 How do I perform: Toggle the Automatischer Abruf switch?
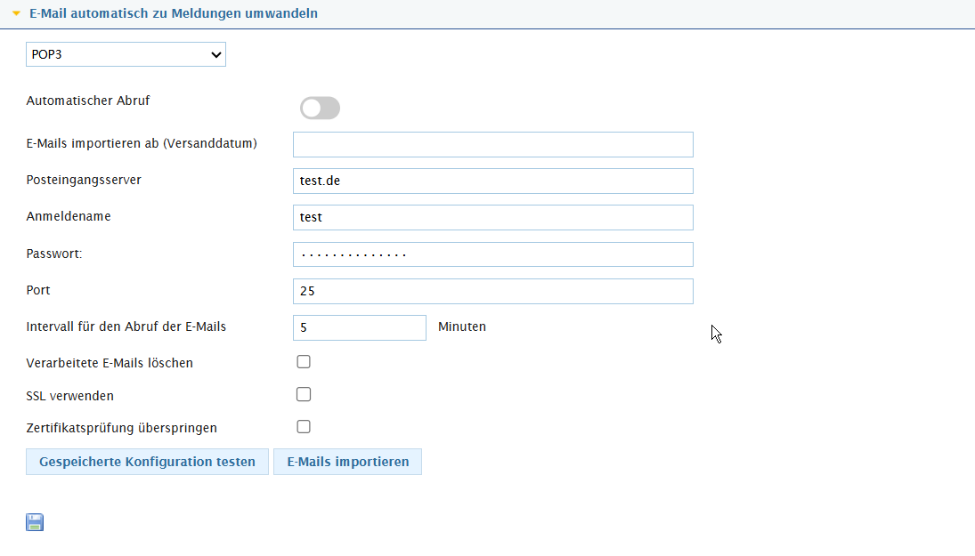point(320,109)
